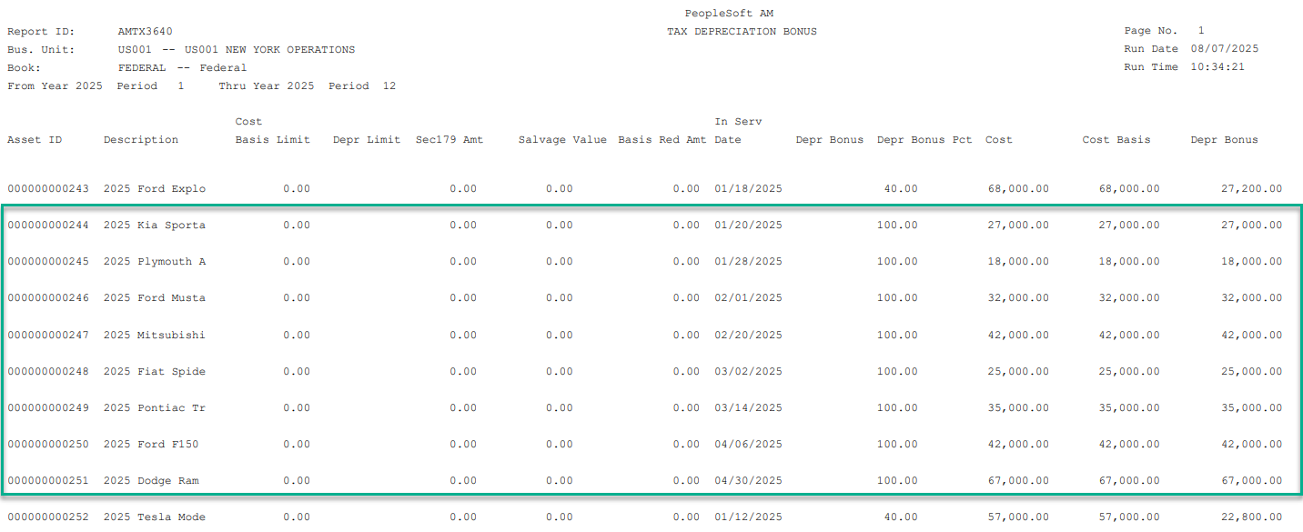Select the Sec179 Amt column header
Viewport: 1303px width, 532px height.
coord(449,140)
